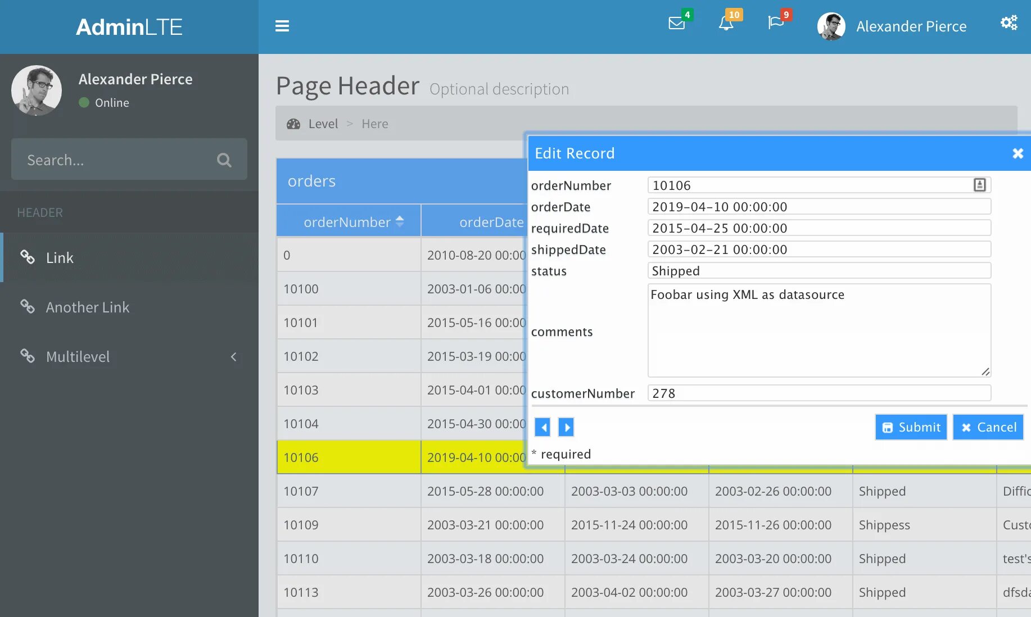Click the 2003-04-02 00:00:00 date cell
Image resolution: width=1031 pixels, height=617 pixels.
coord(636,592)
